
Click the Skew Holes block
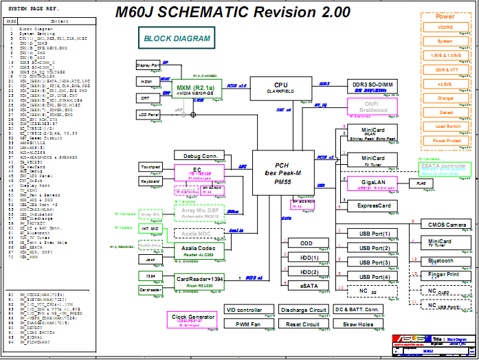tap(358, 324)
